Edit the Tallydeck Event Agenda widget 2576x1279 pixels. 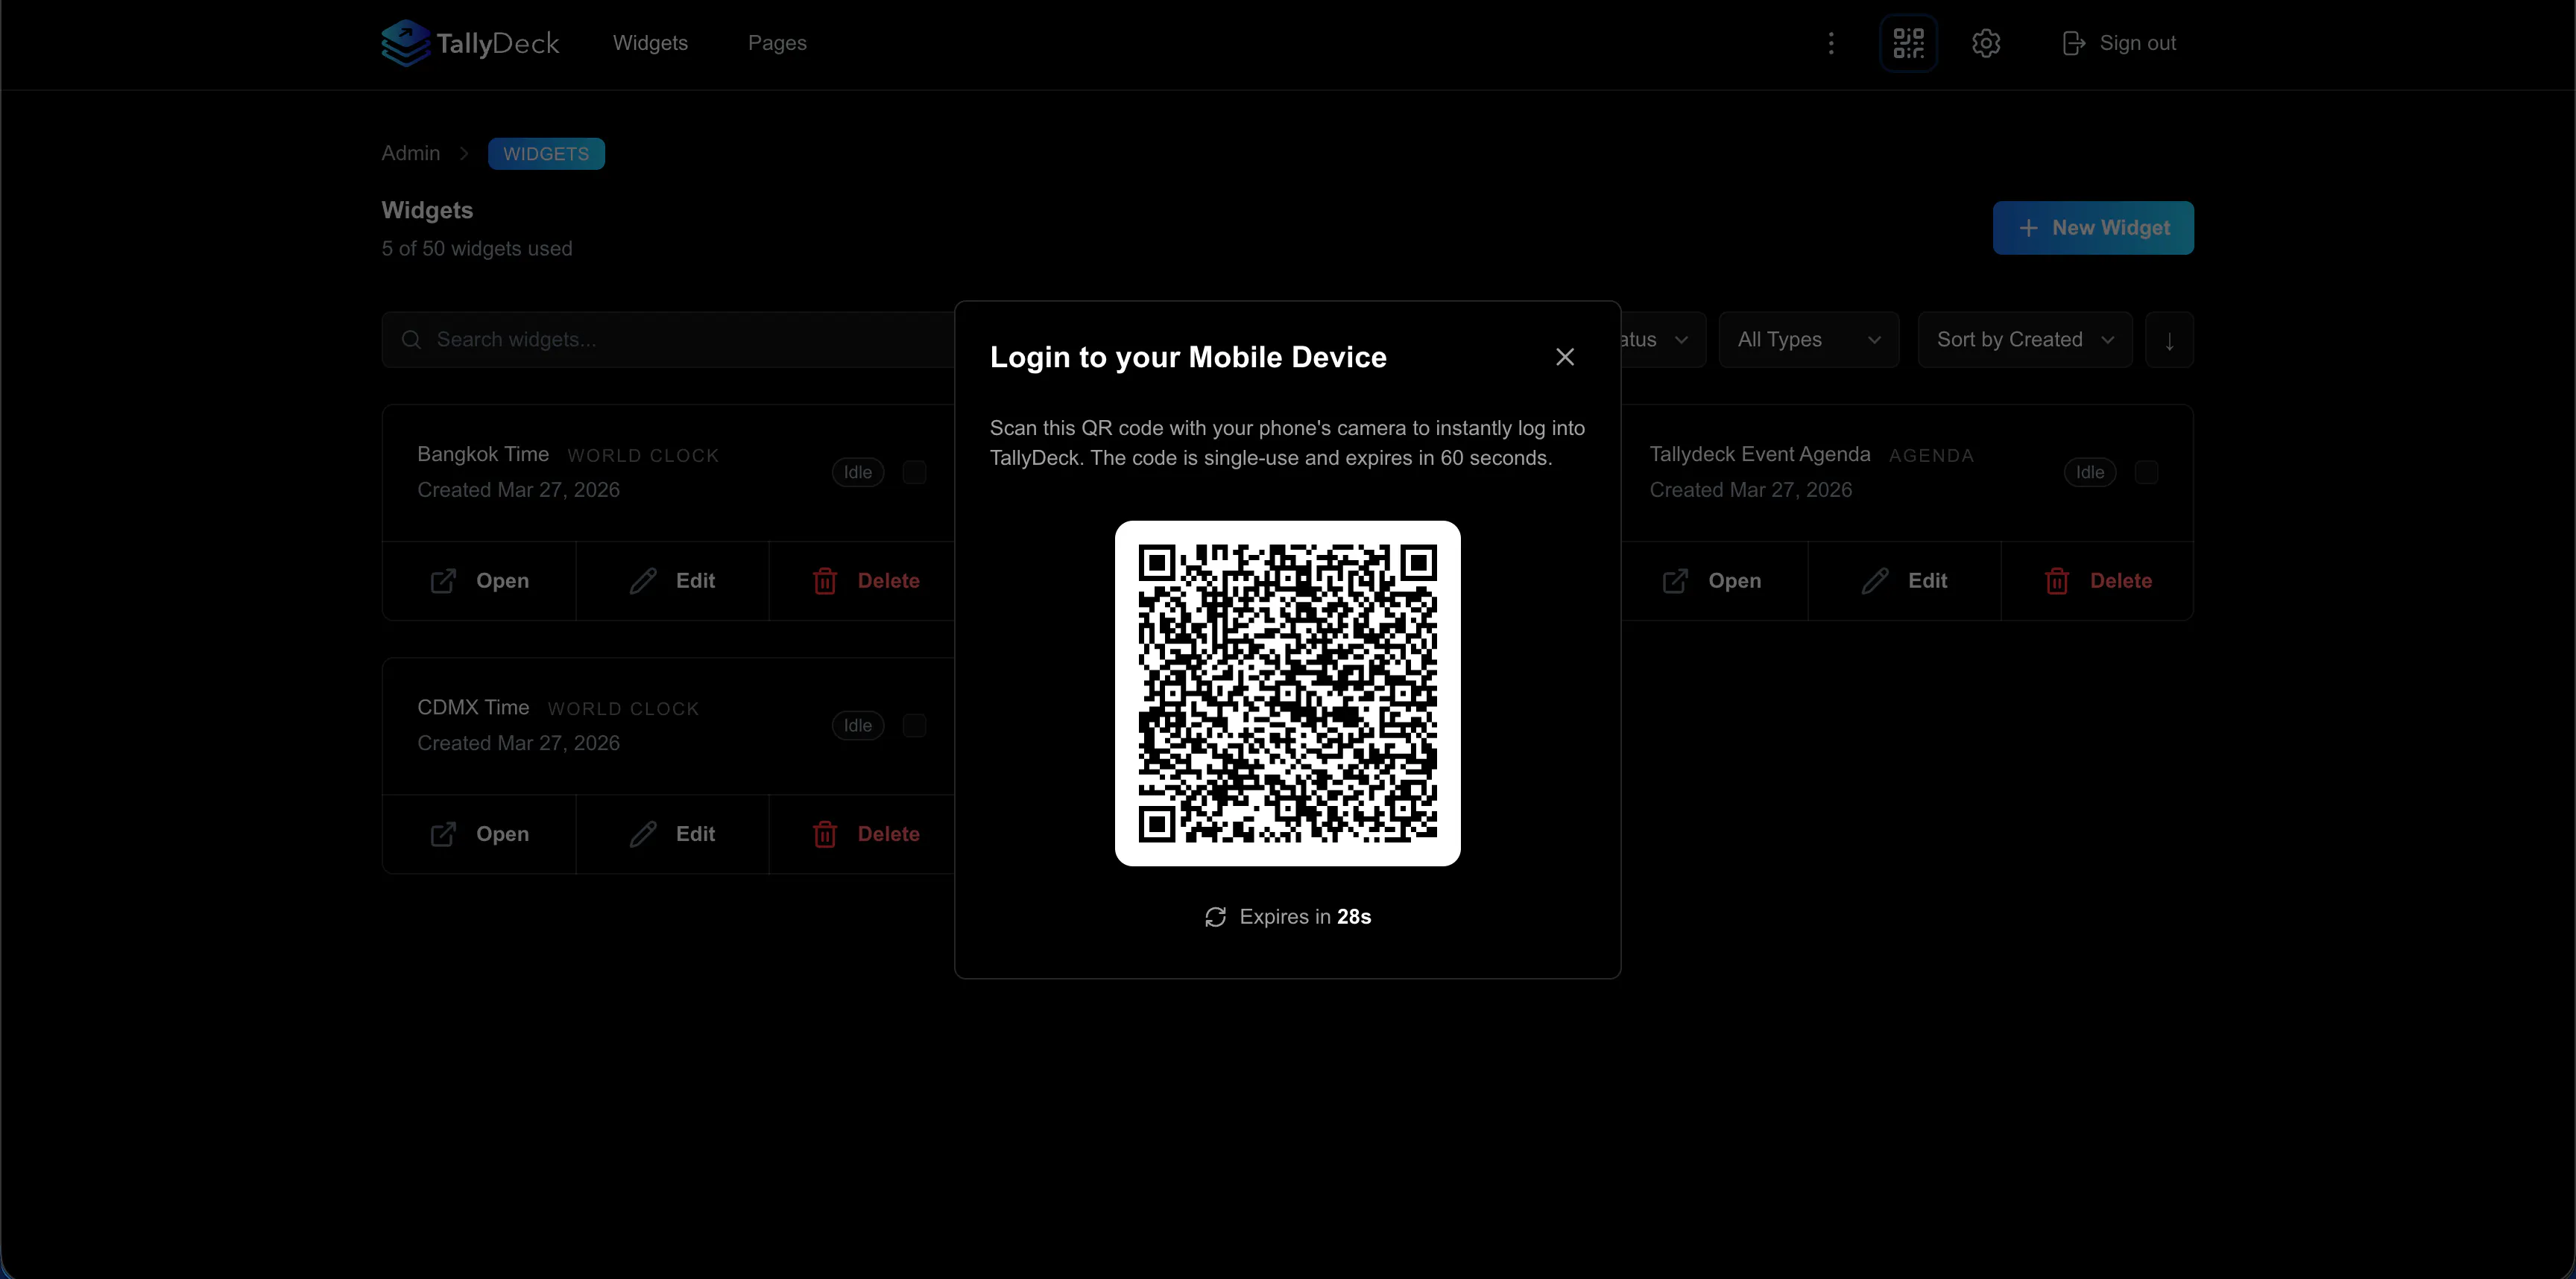(1904, 582)
